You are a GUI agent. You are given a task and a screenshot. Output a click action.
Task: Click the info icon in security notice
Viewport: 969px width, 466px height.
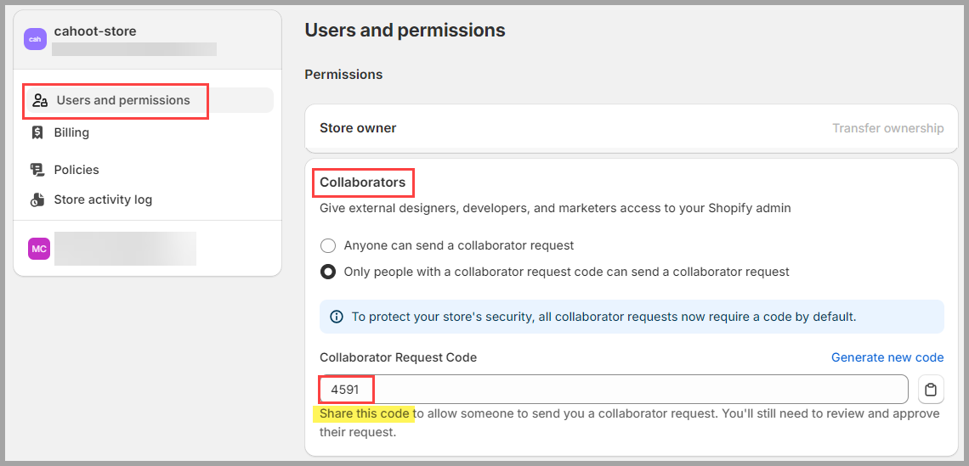coord(337,317)
